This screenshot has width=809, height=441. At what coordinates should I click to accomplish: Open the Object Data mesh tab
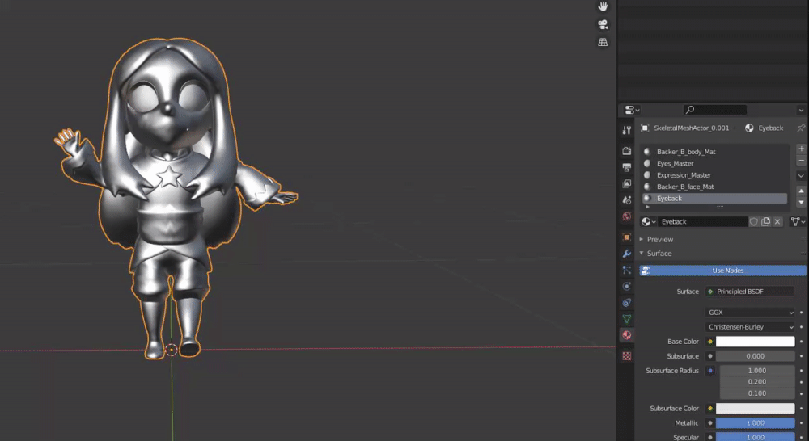pyautogui.click(x=626, y=319)
